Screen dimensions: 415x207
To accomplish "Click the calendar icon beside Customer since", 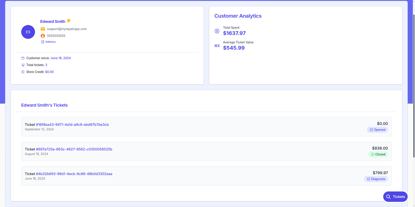I will (23, 58).
